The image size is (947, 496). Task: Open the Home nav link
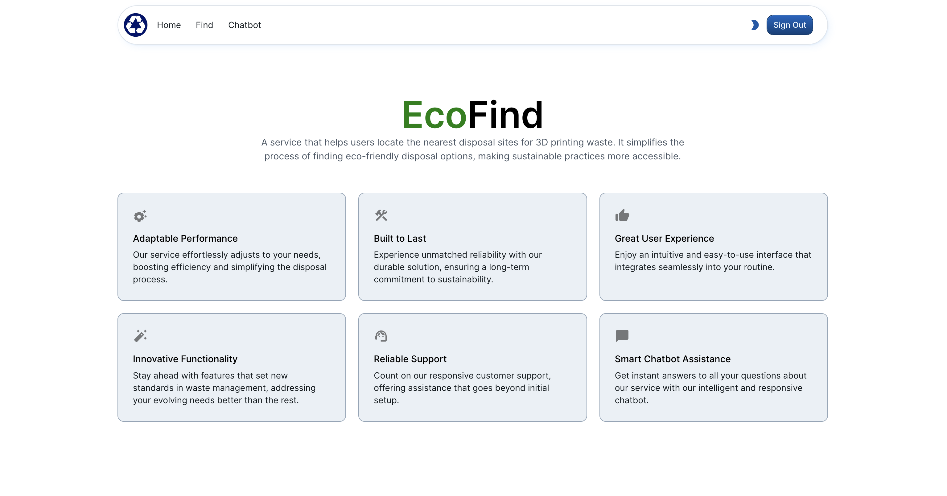pyautogui.click(x=169, y=25)
